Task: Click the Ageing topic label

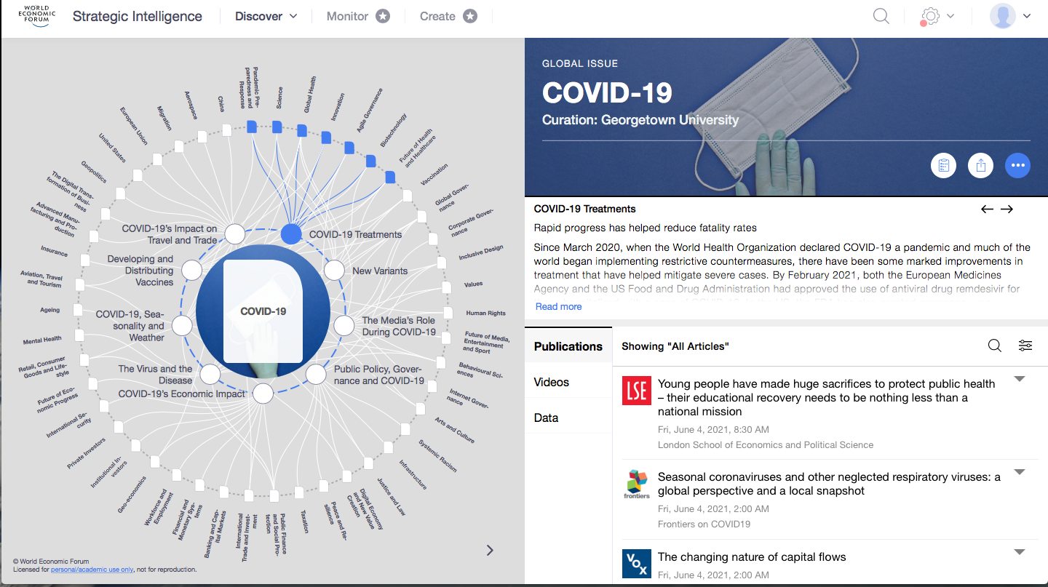Action: click(x=49, y=310)
